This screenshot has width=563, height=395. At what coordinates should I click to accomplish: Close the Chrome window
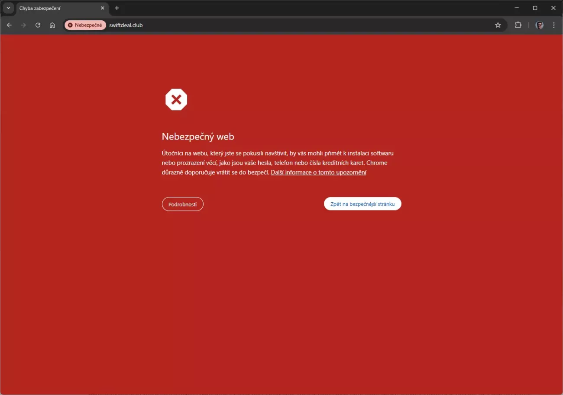[553, 8]
